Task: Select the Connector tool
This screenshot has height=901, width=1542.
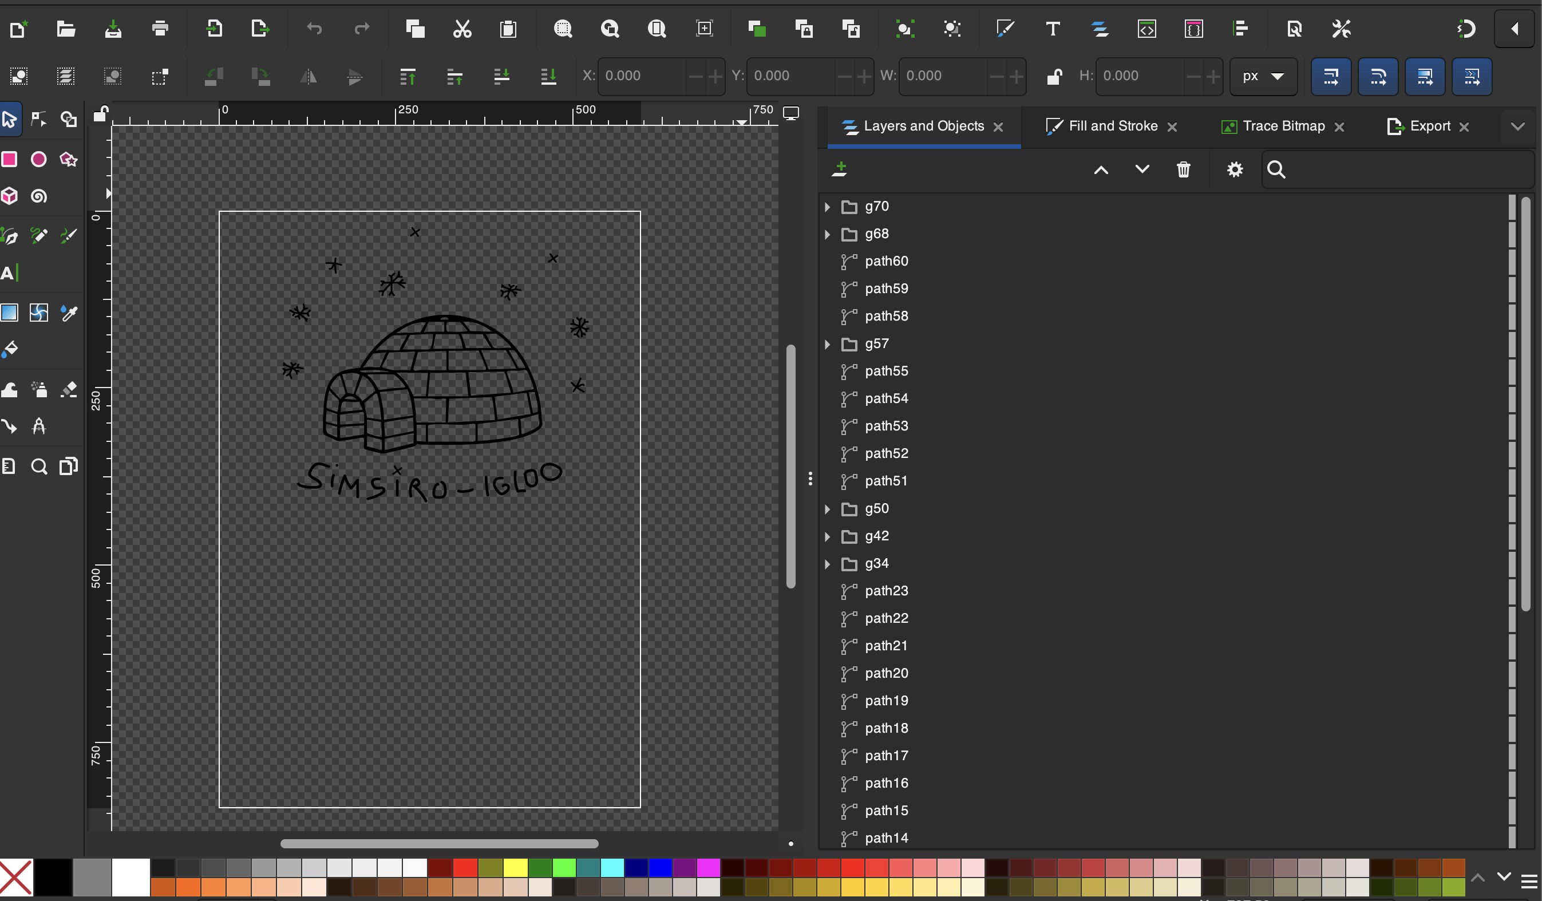Action: 10,426
